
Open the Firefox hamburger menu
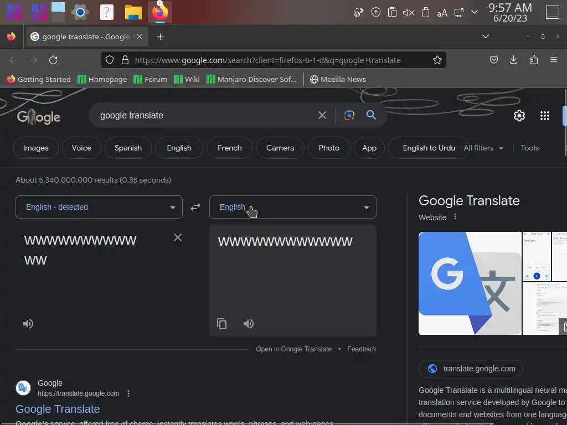pos(553,60)
